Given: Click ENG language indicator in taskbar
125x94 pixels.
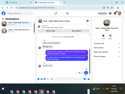Looking at the screenshot, I should [107, 89].
